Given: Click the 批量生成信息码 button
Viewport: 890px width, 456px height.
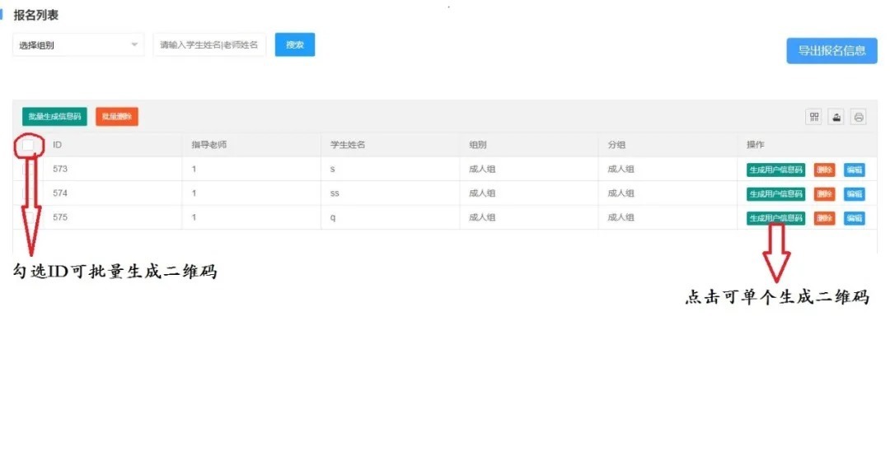Looking at the screenshot, I should (x=54, y=116).
